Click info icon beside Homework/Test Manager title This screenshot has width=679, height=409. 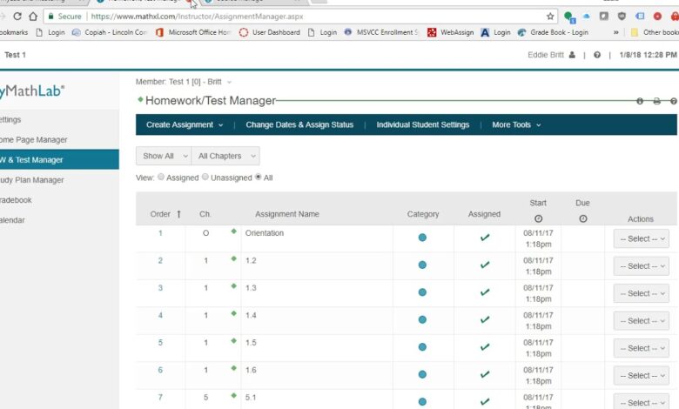click(x=640, y=101)
